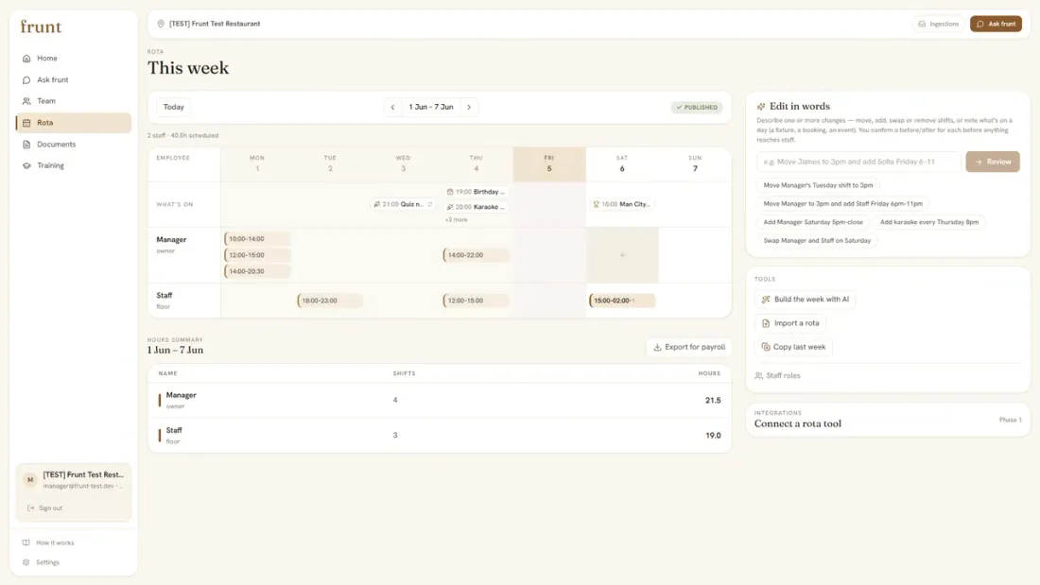Pick suggestion Add Manager Saturday 5pm-close
This screenshot has height=585, width=1040.
[813, 222]
